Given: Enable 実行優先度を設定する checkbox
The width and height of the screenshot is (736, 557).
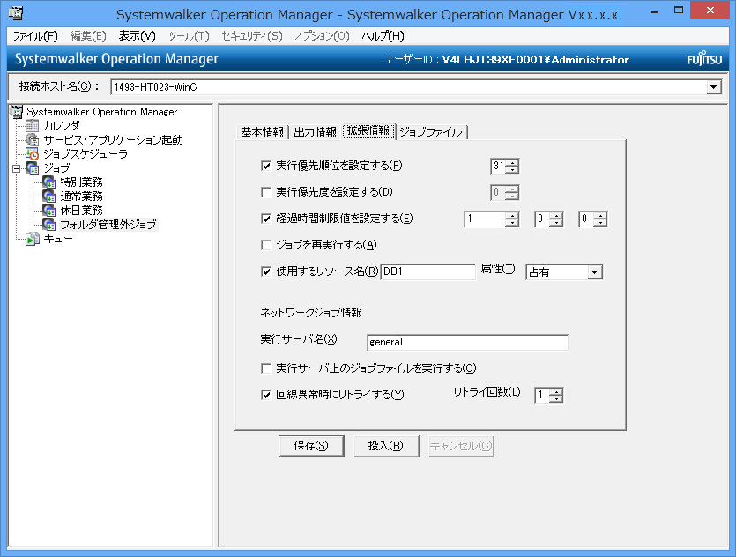Looking at the screenshot, I should (266, 192).
